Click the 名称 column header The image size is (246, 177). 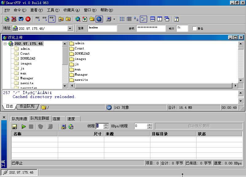(x=34, y=134)
